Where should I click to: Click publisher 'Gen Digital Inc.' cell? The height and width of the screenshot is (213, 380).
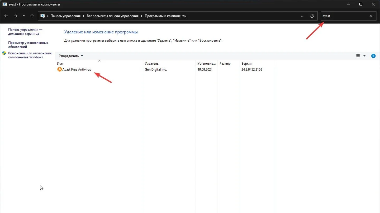pos(156,69)
